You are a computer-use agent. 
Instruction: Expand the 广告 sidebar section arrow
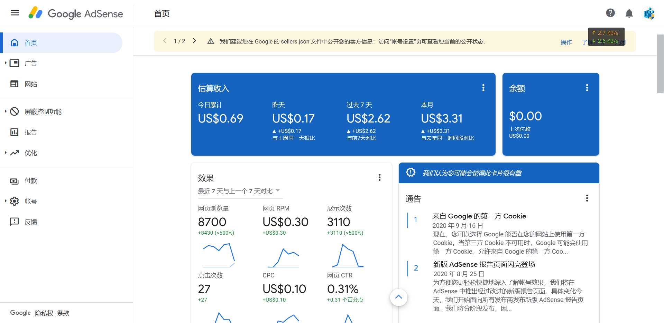point(6,63)
